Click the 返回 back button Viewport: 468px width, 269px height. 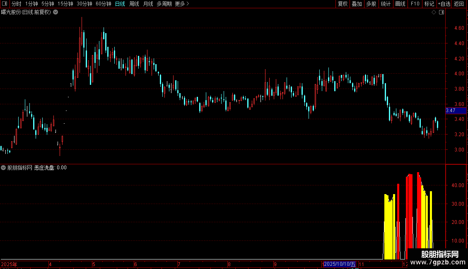pyautogui.click(x=459, y=4)
